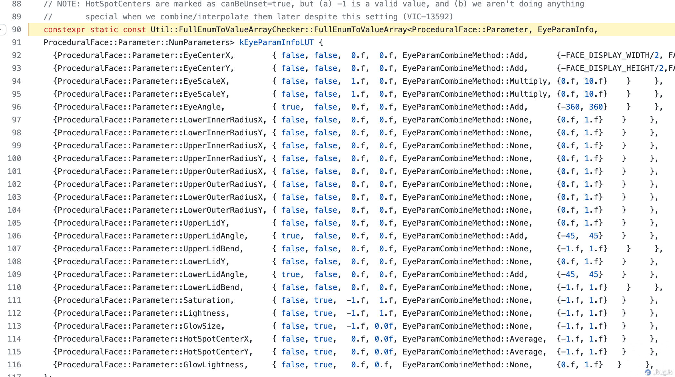Select line number 106 in gutter
The image size is (675, 377).
pyautogui.click(x=15, y=236)
